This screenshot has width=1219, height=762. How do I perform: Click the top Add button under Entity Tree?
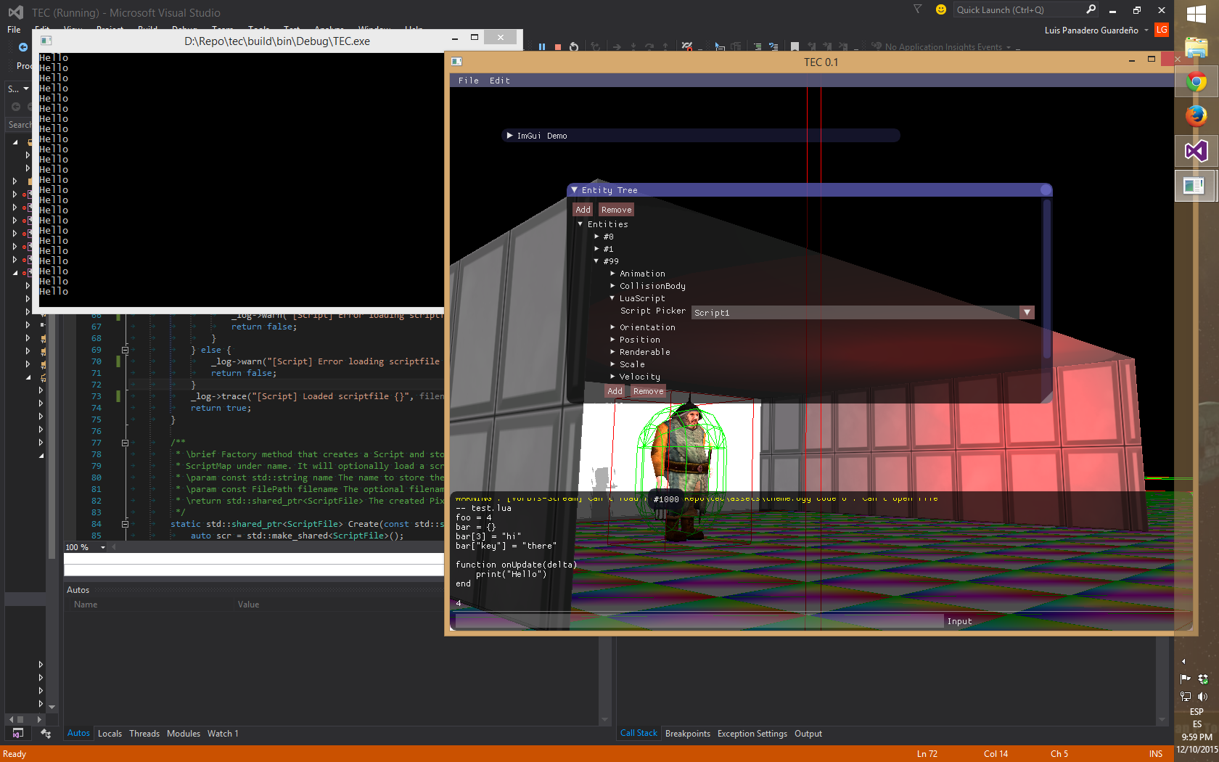(583, 210)
